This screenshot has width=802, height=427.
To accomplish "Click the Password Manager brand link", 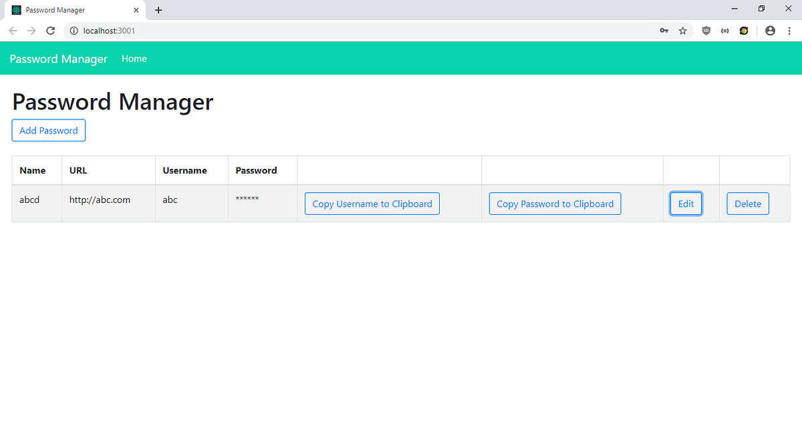I will [x=58, y=59].
